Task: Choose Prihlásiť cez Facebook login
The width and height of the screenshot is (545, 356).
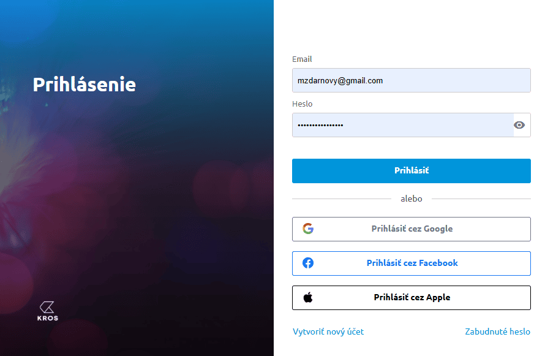Action: [x=412, y=263]
